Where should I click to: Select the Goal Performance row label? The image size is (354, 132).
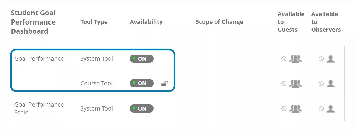pos(39,59)
